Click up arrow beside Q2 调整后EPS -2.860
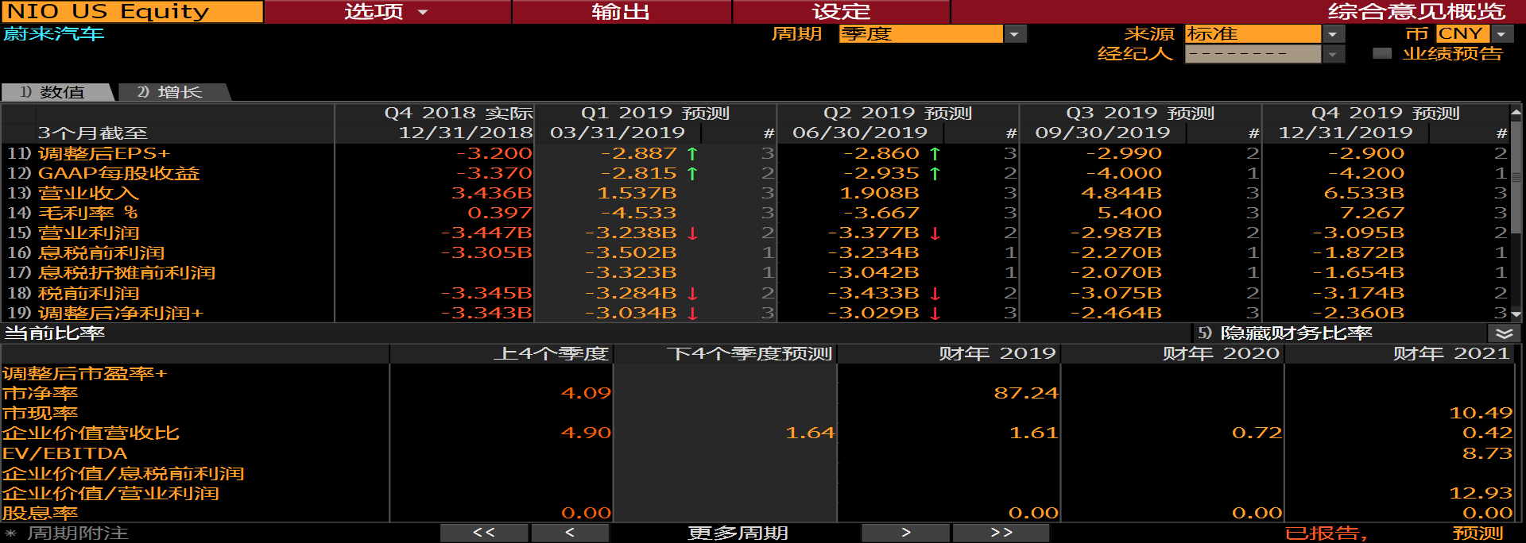This screenshot has width=1526, height=543. pyautogui.click(x=935, y=153)
